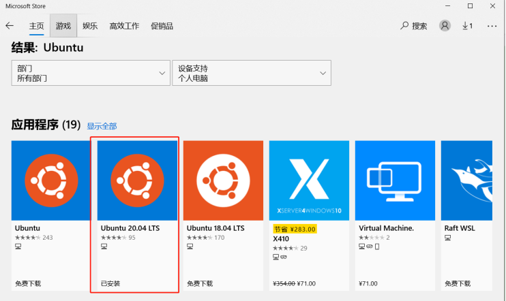Image resolution: width=506 pixels, height=301 pixels.
Task: Click 已安装 under Ubuntu 20.04 LTS
Action: [110, 283]
